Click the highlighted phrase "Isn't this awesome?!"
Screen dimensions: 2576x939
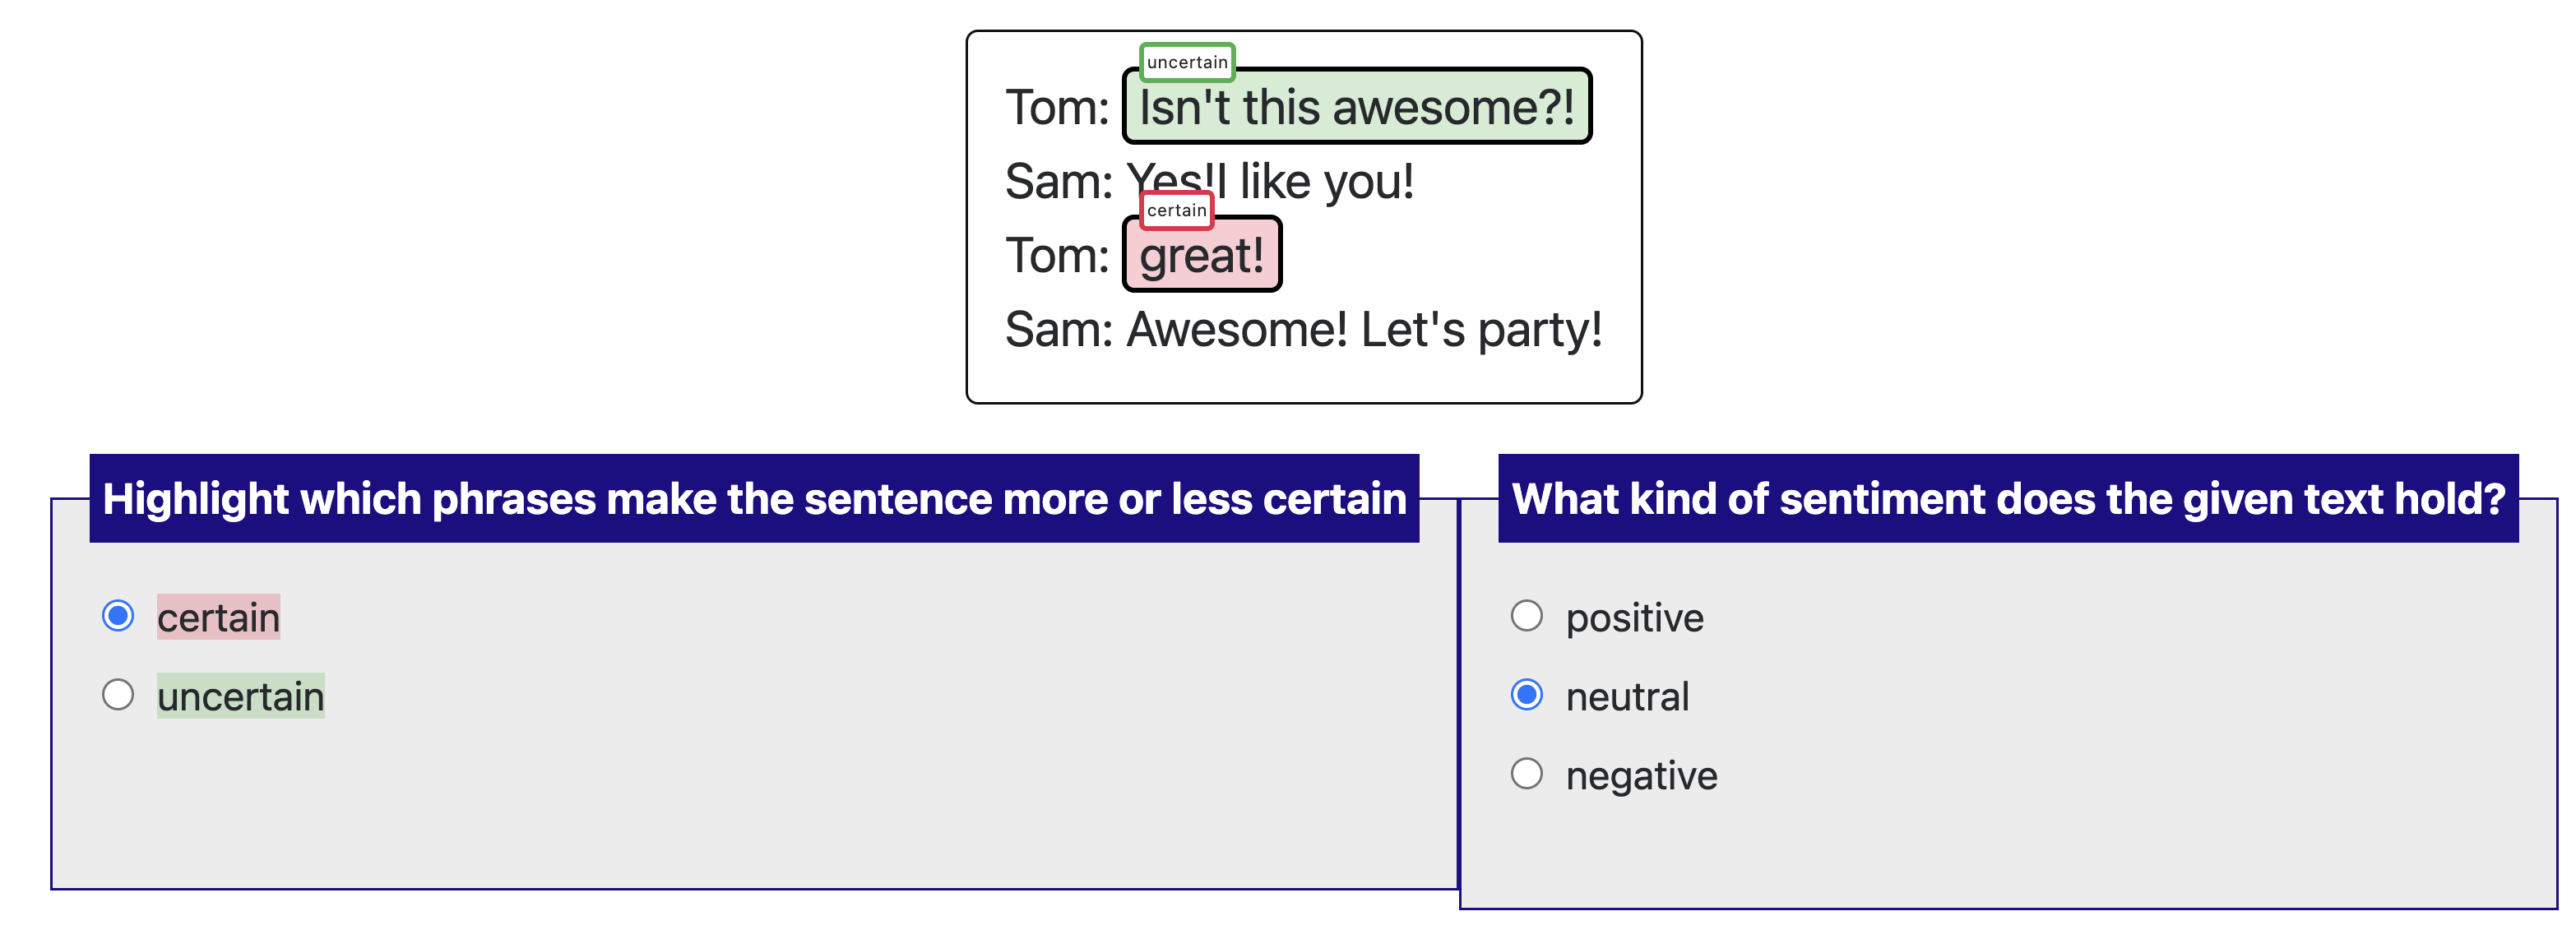1356,108
